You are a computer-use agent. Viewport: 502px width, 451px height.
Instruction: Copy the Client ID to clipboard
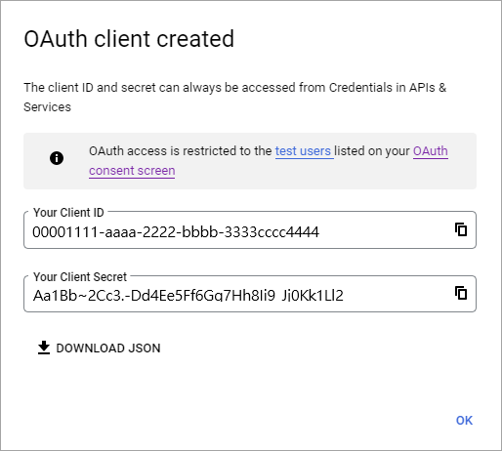point(461,229)
